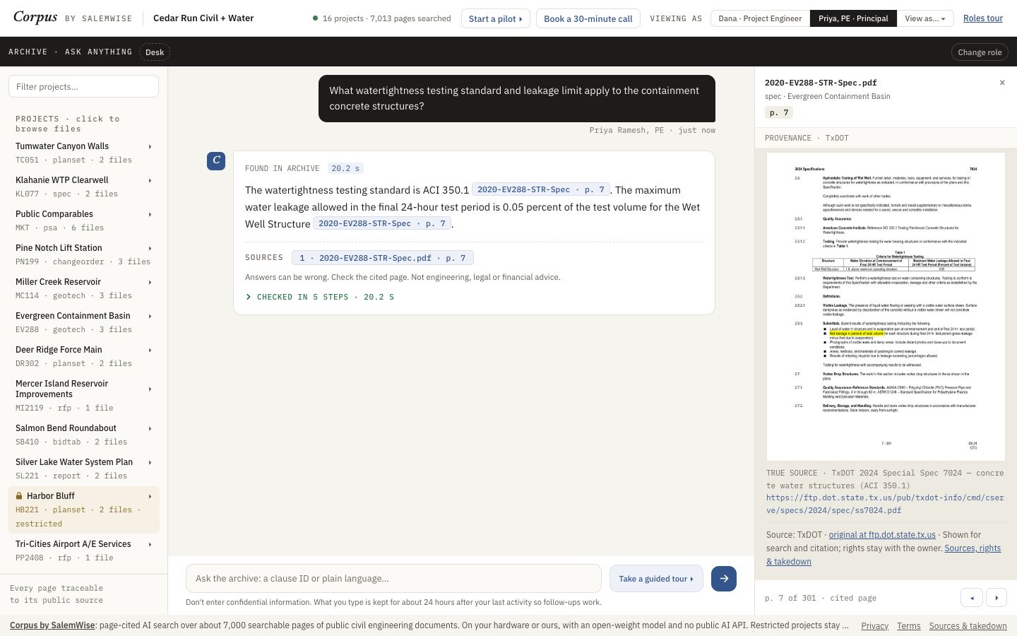Expand Checked in 5 steps details
Image resolution: width=1017 pixels, height=636 pixels.
coord(319,297)
